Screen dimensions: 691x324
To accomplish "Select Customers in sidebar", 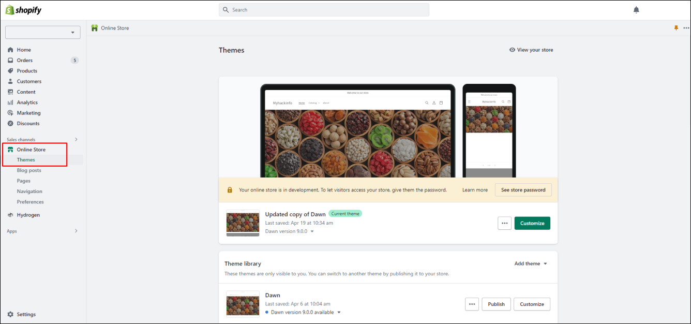I will 29,81.
